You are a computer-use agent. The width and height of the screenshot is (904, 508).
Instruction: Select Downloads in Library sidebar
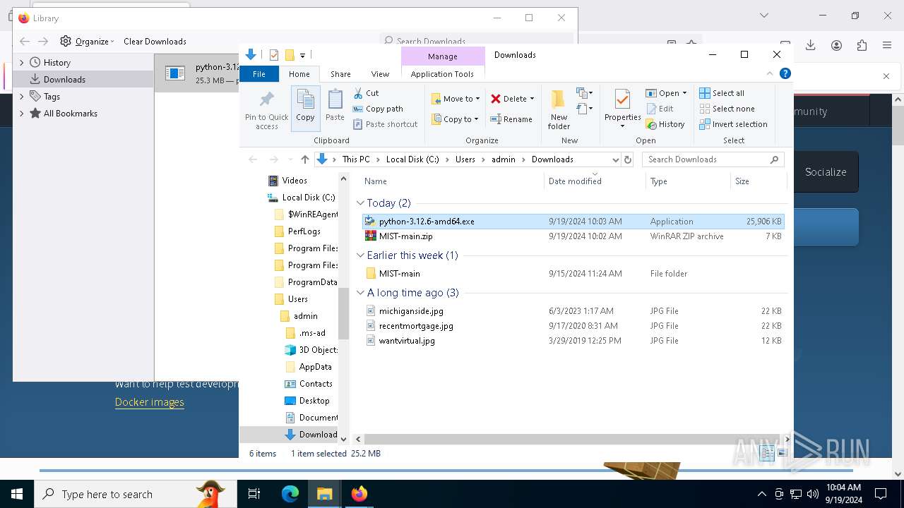tap(83, 79)
